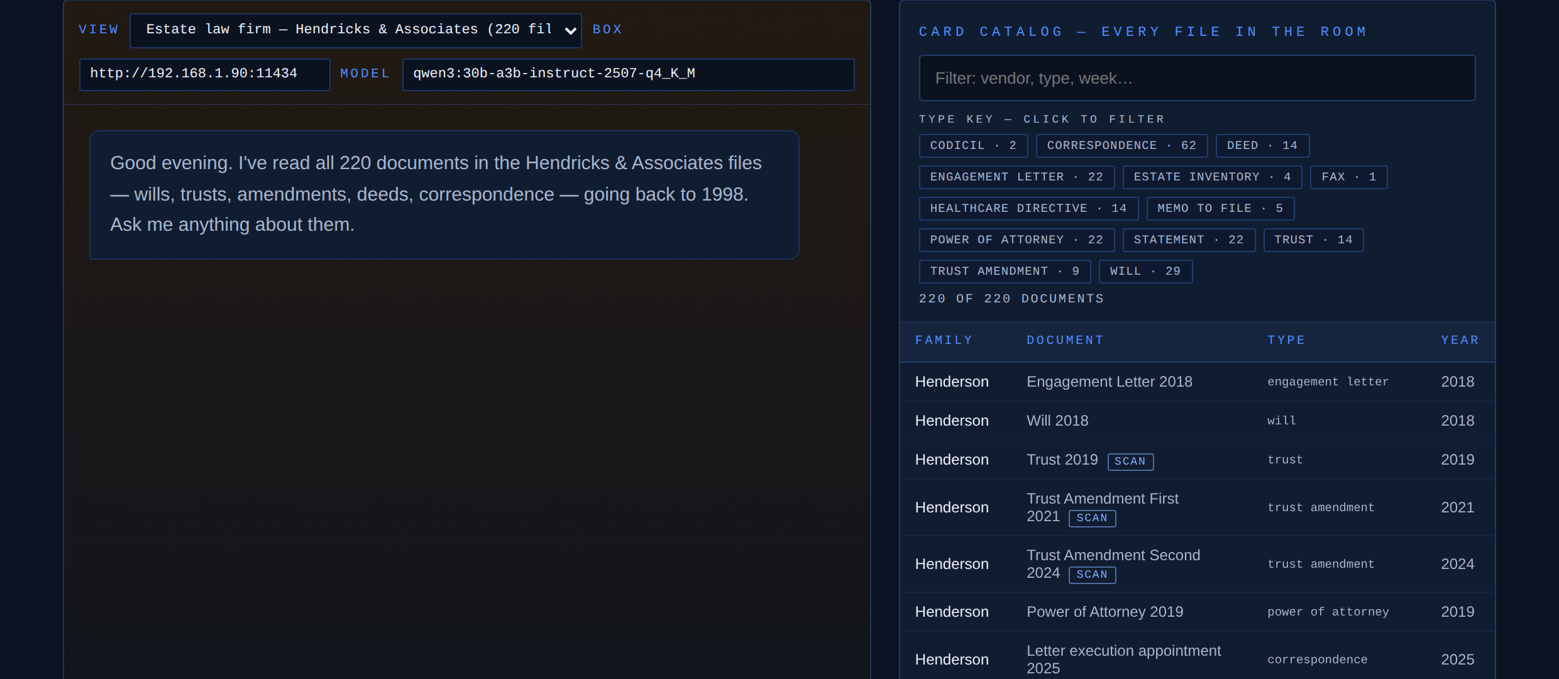Open Trust Amendment Second 2024 row
1559x679 pixels.
pyautogui.click(x=1197, y=564)
